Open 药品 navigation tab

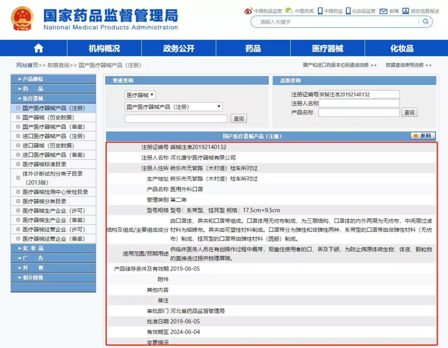point(253,48)
